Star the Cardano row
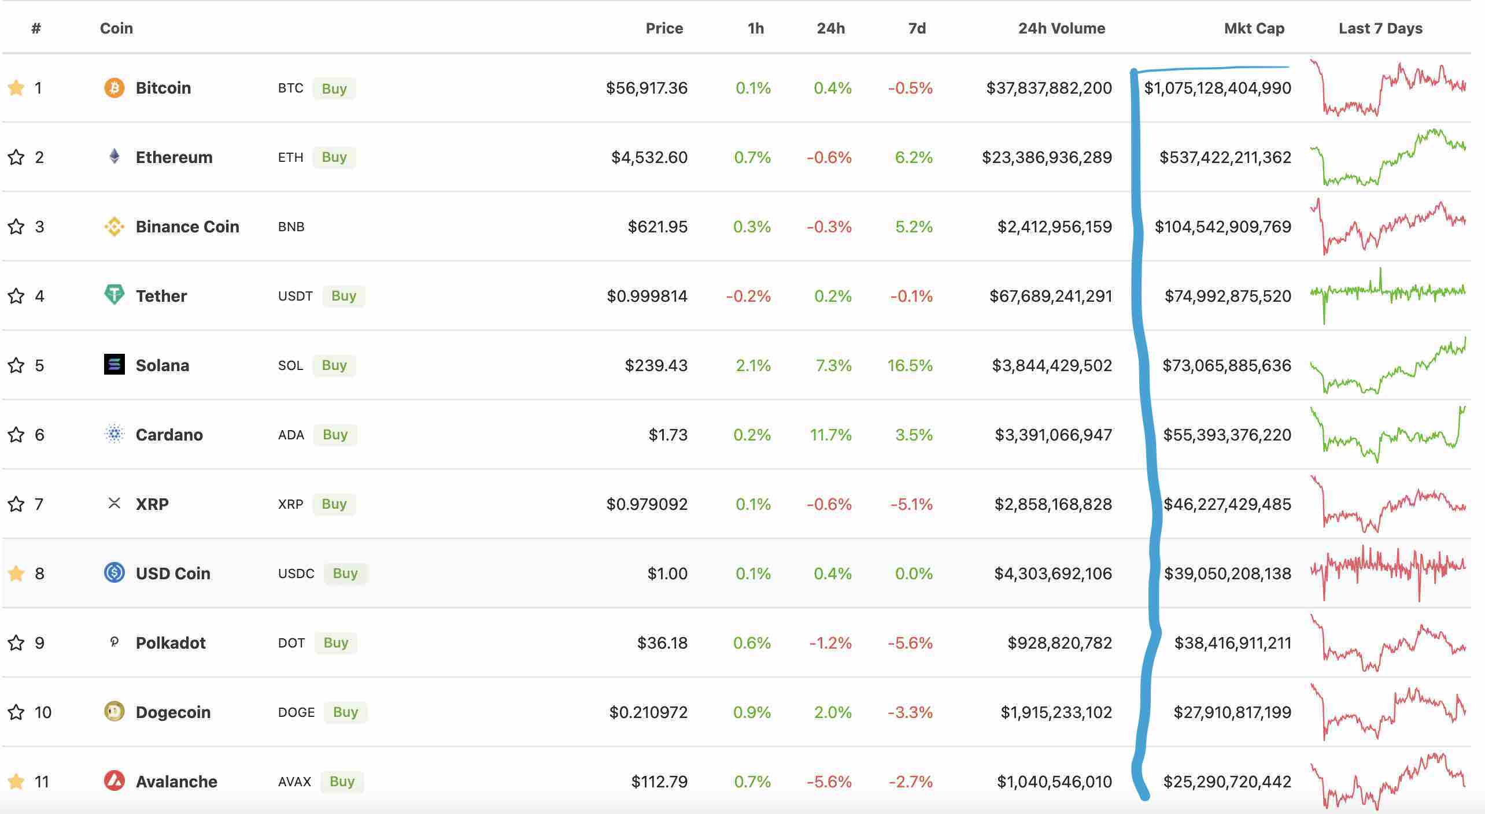Viewport: 1485px width, 814px height. tap(16, 435)
